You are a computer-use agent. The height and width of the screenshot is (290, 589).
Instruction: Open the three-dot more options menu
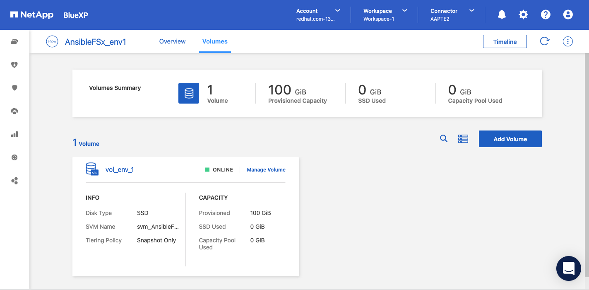point(568,41)
